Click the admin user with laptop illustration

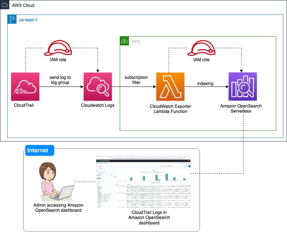pos(57,182)
